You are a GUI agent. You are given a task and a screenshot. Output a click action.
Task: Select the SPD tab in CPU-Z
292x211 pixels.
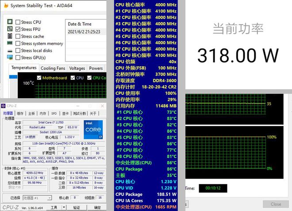(x=54, y=113)
